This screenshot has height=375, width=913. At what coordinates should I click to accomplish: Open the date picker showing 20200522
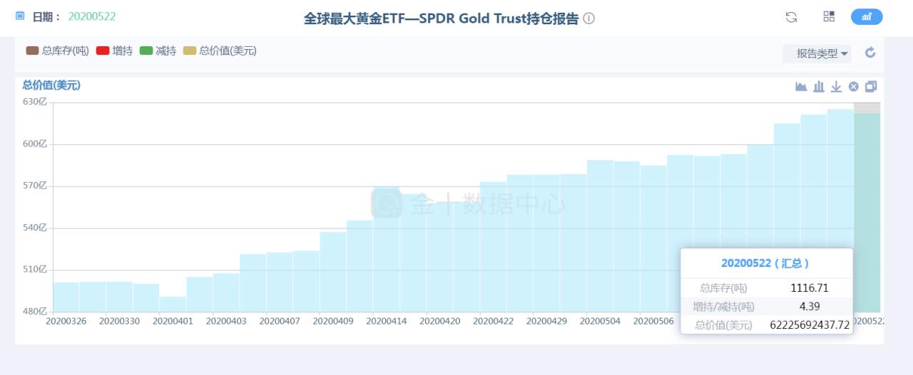92,16
